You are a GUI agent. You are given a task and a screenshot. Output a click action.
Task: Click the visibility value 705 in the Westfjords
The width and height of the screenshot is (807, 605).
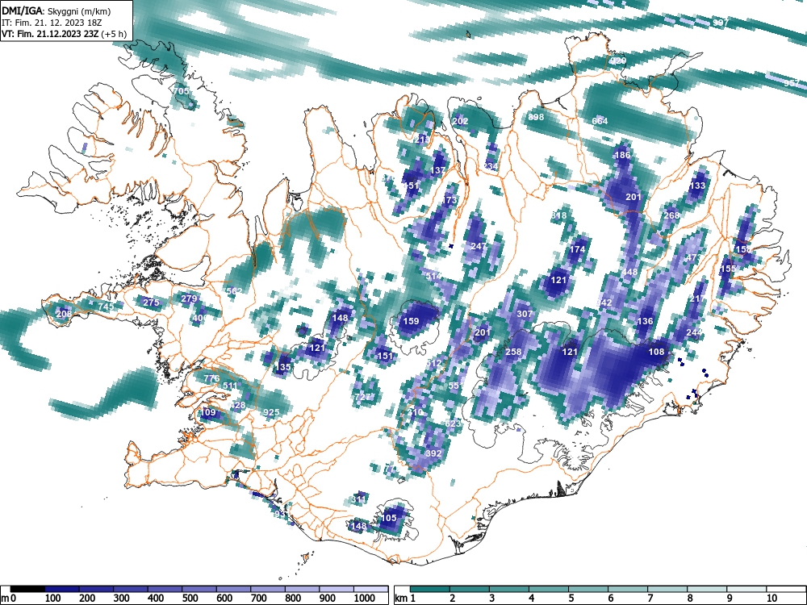click(x=181, y=90)
